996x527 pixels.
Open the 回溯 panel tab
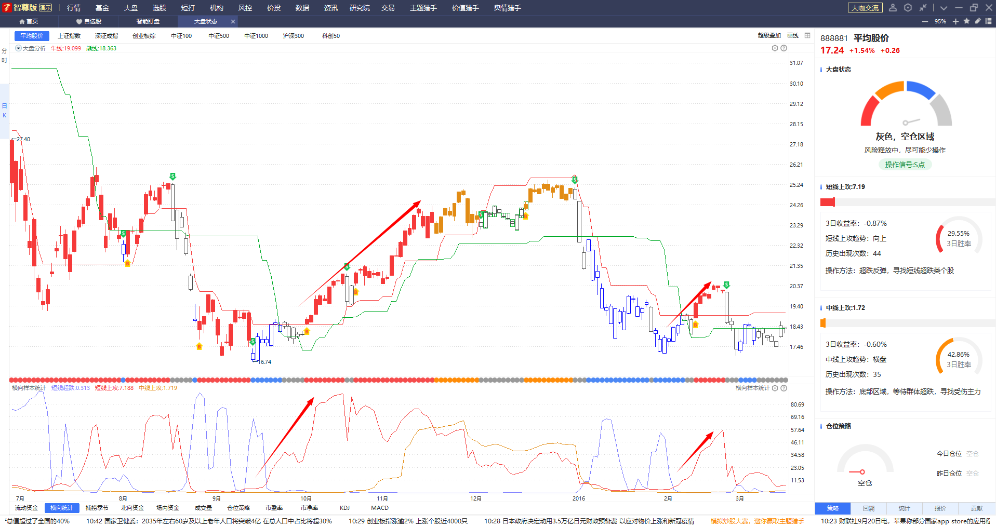pos(869,508)
